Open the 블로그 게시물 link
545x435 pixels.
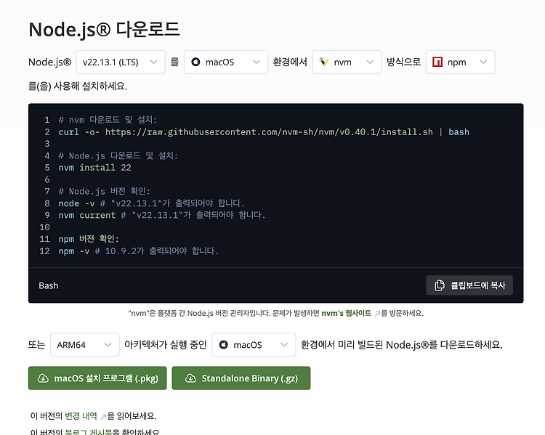pos(88,432)
